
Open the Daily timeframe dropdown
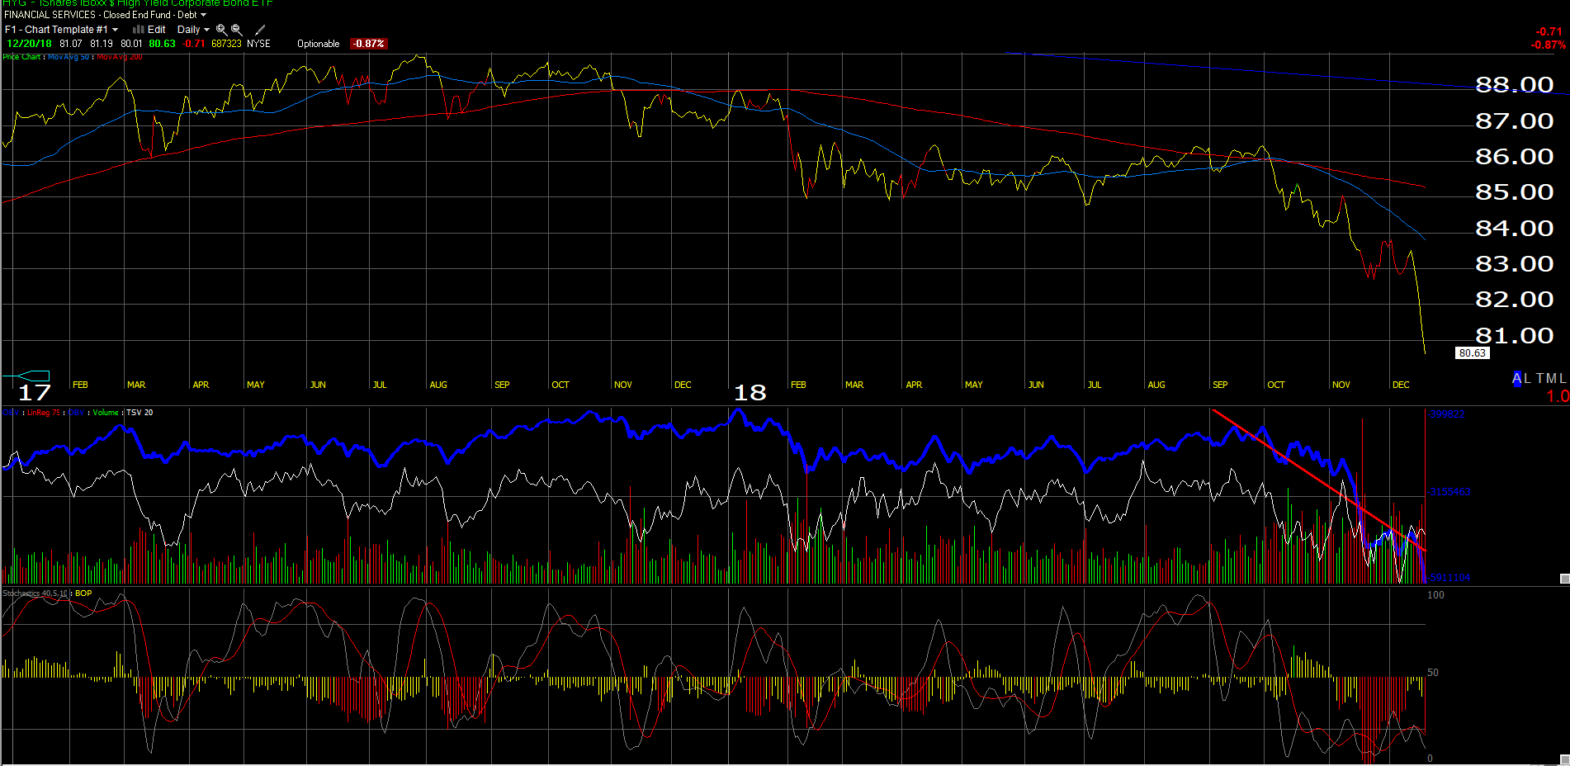click(x=193, y=30)
